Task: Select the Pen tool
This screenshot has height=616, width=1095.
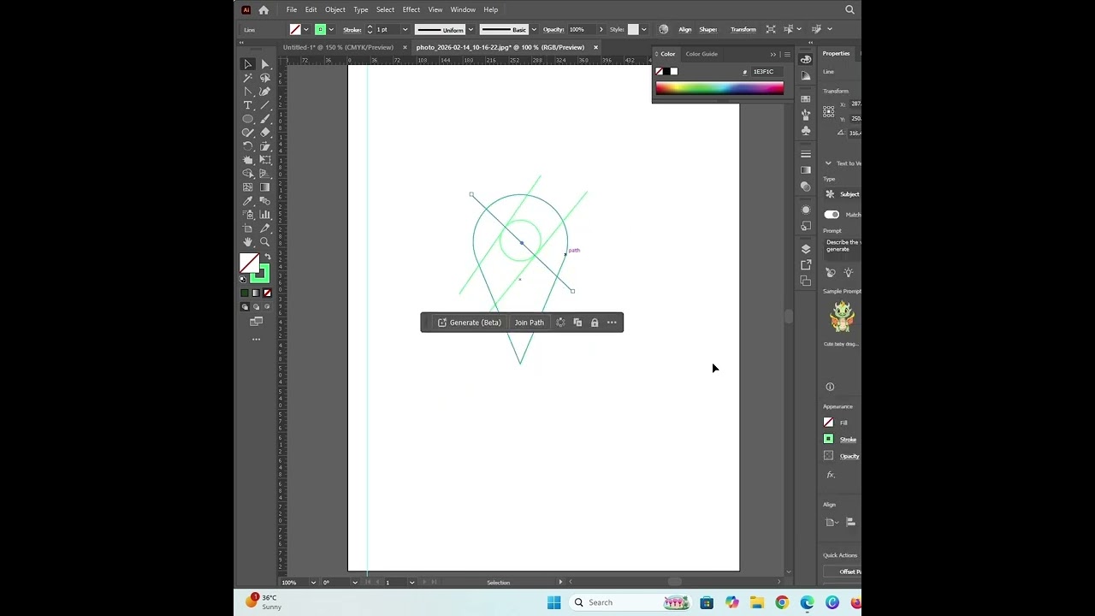Action: click(x=248, y=92)
